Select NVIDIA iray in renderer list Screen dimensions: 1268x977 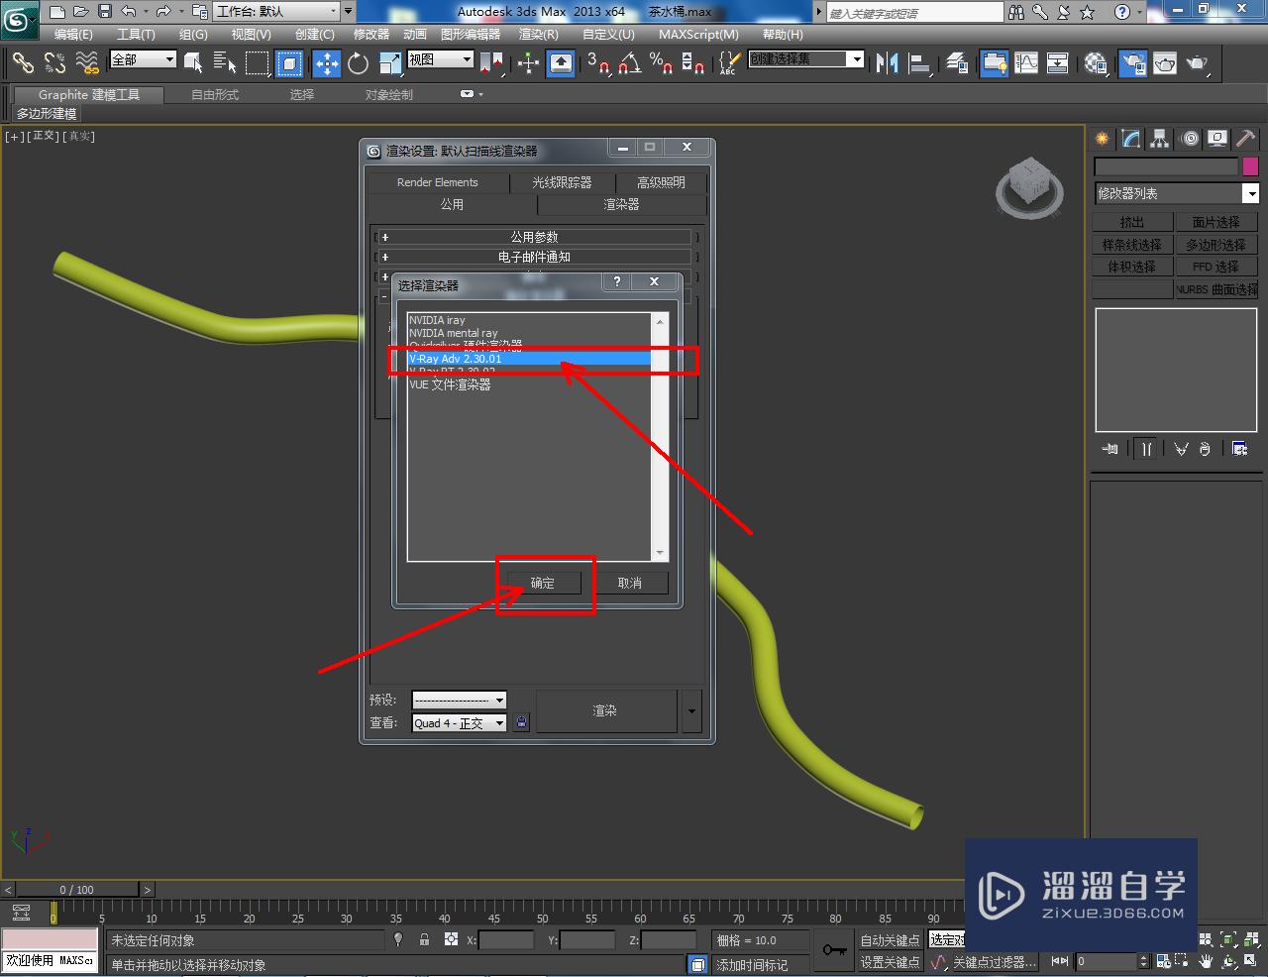tap(529, 320)
